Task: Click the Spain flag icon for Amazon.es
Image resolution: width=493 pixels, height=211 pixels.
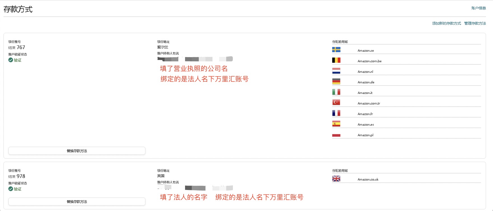Action: [x=336, y=124]
